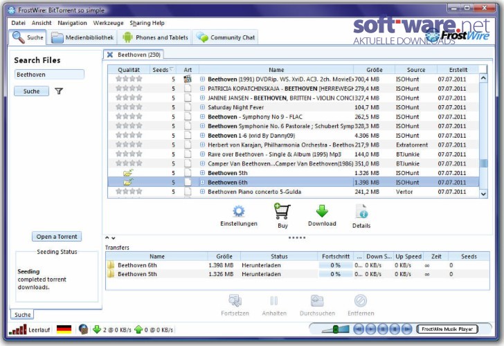504x346 pixels.
Task: Open the Werkzeuge menu
Action: (x=108, y=23)
